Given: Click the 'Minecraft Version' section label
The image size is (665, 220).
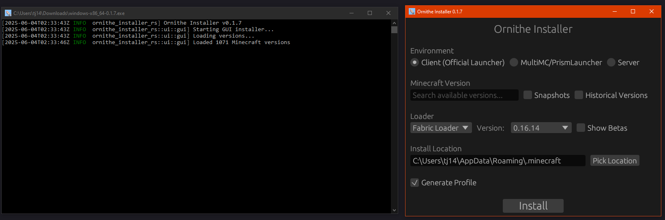Looking at the screenshot, I should [440, 83].
